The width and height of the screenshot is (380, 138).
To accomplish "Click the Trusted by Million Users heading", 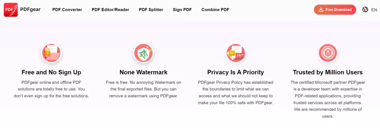I will 328,72.
